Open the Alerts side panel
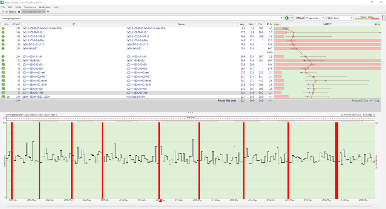 (x=383, y=18)
